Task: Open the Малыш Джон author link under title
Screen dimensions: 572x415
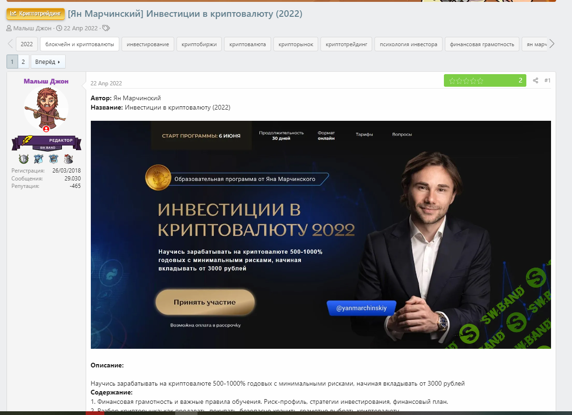Action: [32, 28]
